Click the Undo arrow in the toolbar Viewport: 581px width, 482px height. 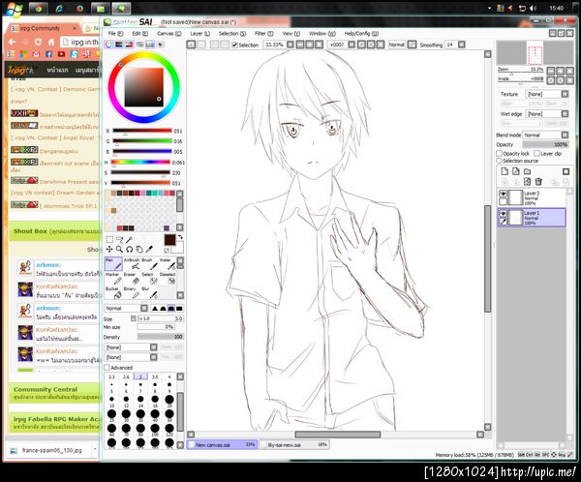click(191, 45)
